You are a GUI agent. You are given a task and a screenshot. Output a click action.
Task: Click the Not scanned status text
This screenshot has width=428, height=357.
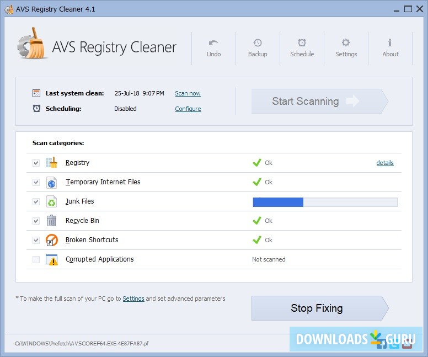click(x=269, y=259)
